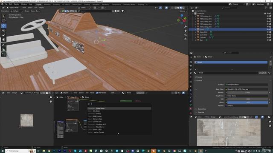Image resolution: width=273 pixels, height=153 pixels.
Task: Click the Windows Start button
Action: pos(3,151)
